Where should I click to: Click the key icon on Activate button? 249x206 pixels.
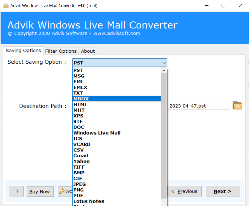[x=62, y=191]
